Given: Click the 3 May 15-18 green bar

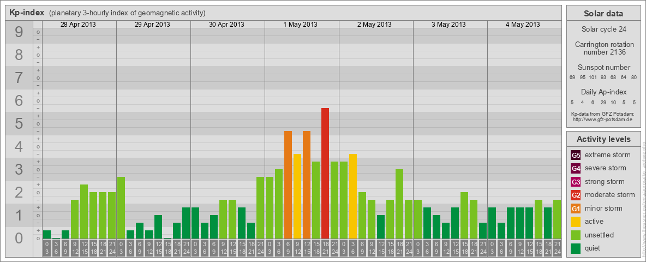Looking at the screenshot, I should [x=464, y=215].
